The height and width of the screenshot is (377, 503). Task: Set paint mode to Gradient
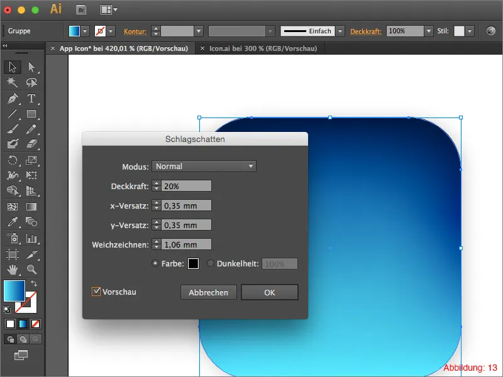point(23,324)
